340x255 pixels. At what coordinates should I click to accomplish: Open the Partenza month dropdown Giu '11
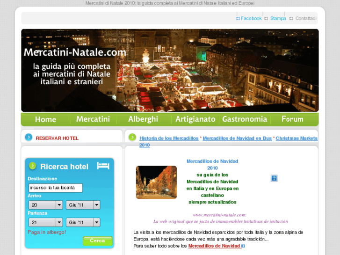coord(83,222)
